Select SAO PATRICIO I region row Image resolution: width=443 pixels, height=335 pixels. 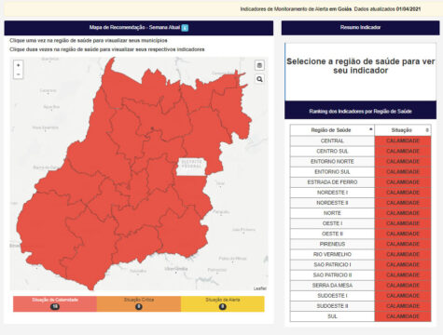click(360, 264)
